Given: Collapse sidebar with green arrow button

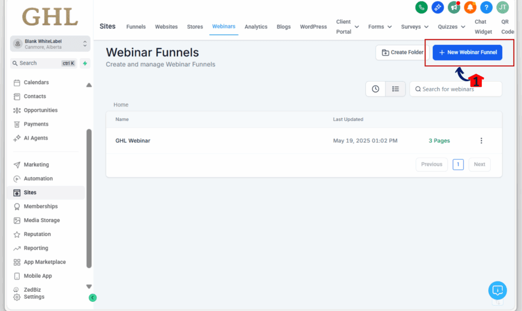Looking at the screenshot, I should point(93,298).
